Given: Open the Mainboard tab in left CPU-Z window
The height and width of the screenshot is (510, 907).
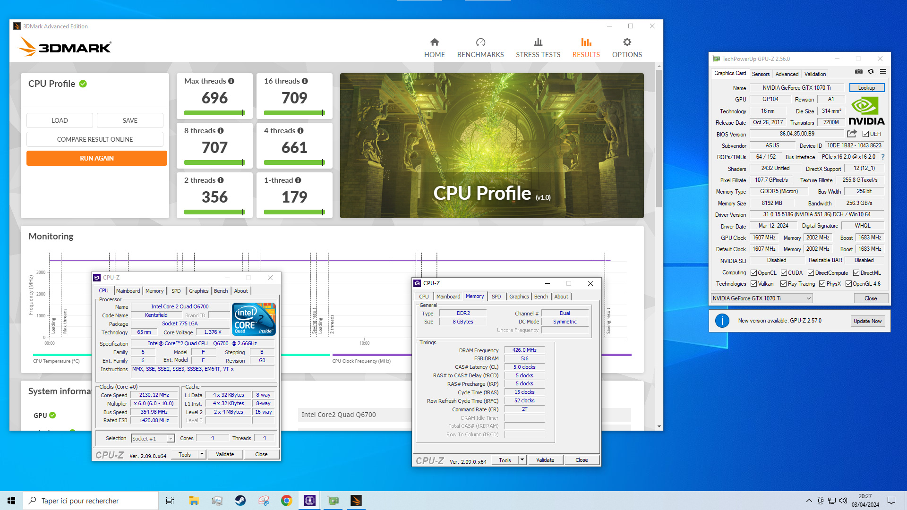Looking at the screenshot, I should (x=128, y=291).
